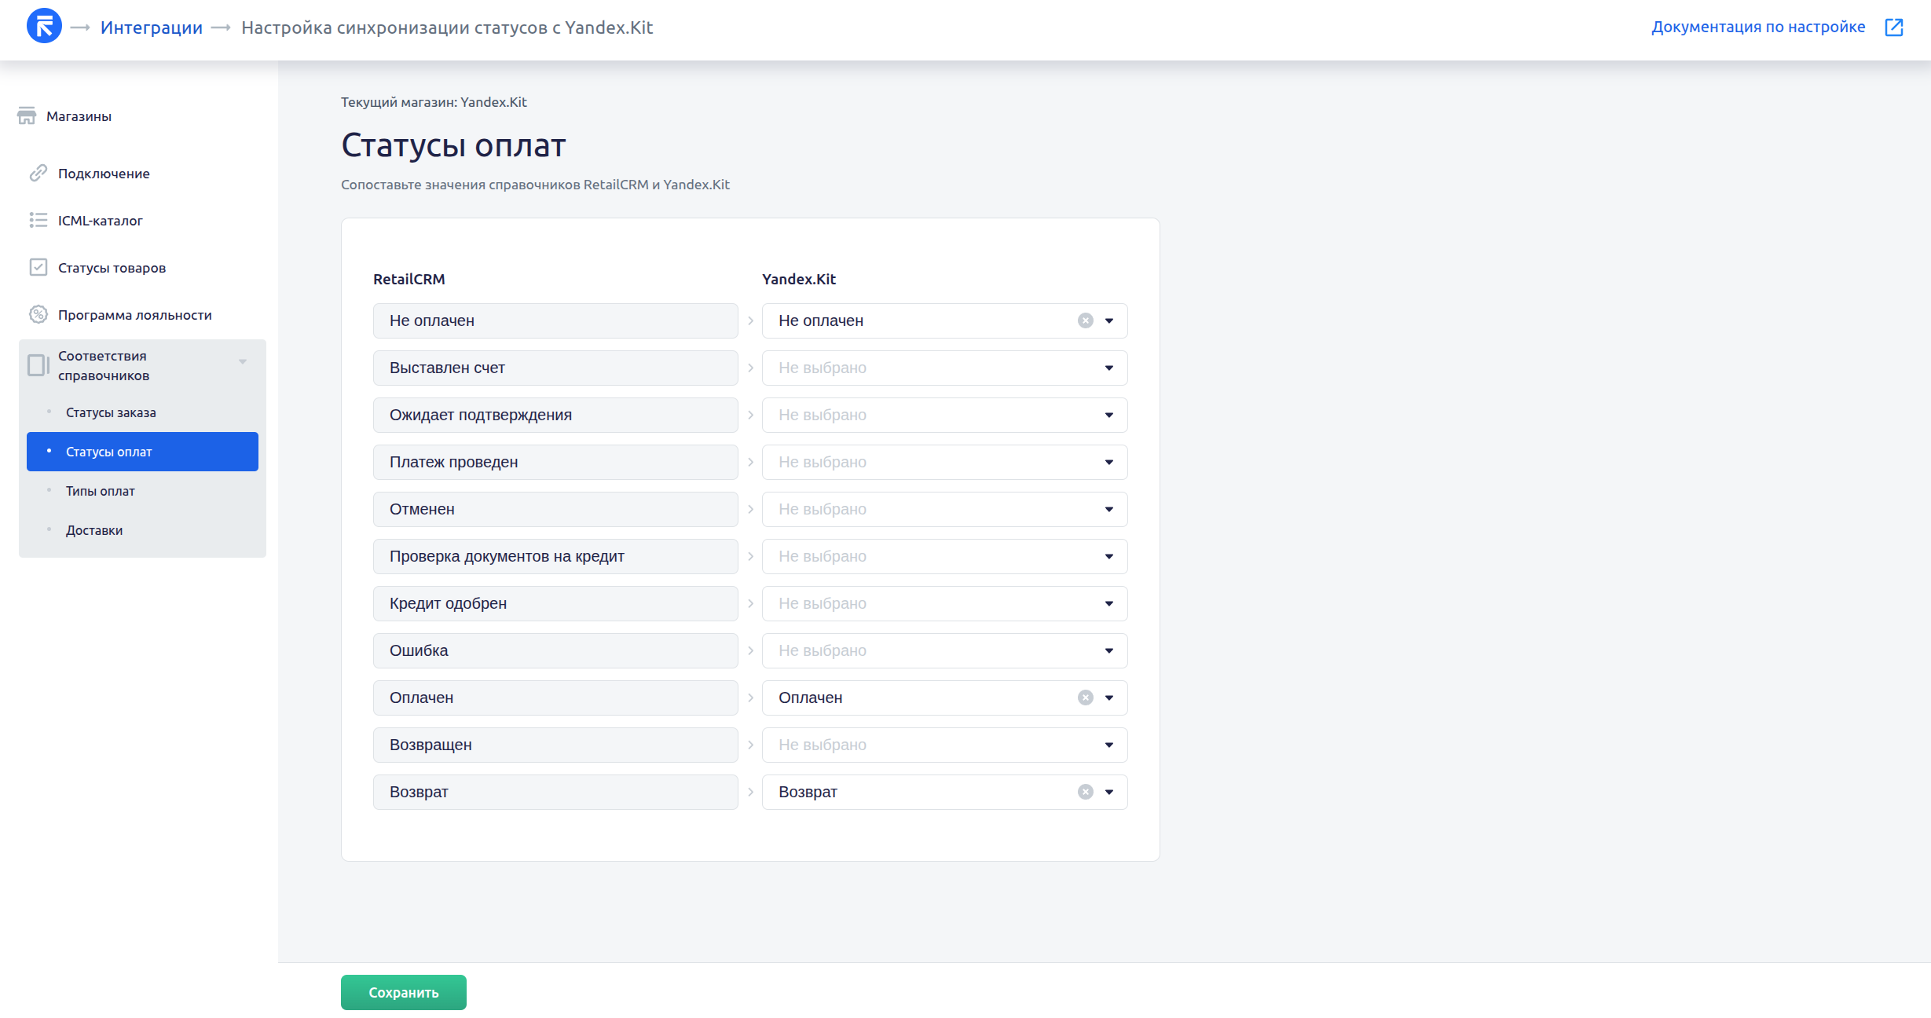Viewport: 1931px width, 1018px height.
Task: Clear the Не оплачен Yandex.Kit selection
Action: (x=1086, y=320)
